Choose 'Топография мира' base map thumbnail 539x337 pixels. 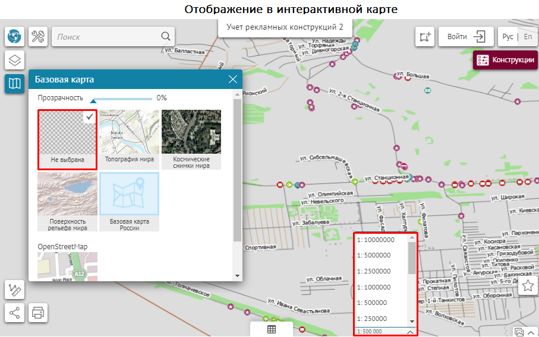129,139
